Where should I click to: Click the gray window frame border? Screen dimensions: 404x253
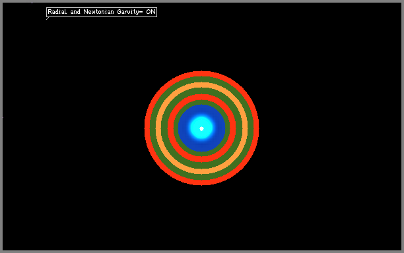202,1
